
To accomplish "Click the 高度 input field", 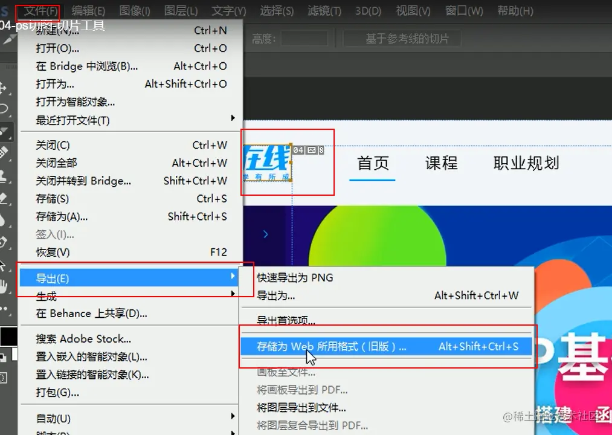I will pos(304,39).
